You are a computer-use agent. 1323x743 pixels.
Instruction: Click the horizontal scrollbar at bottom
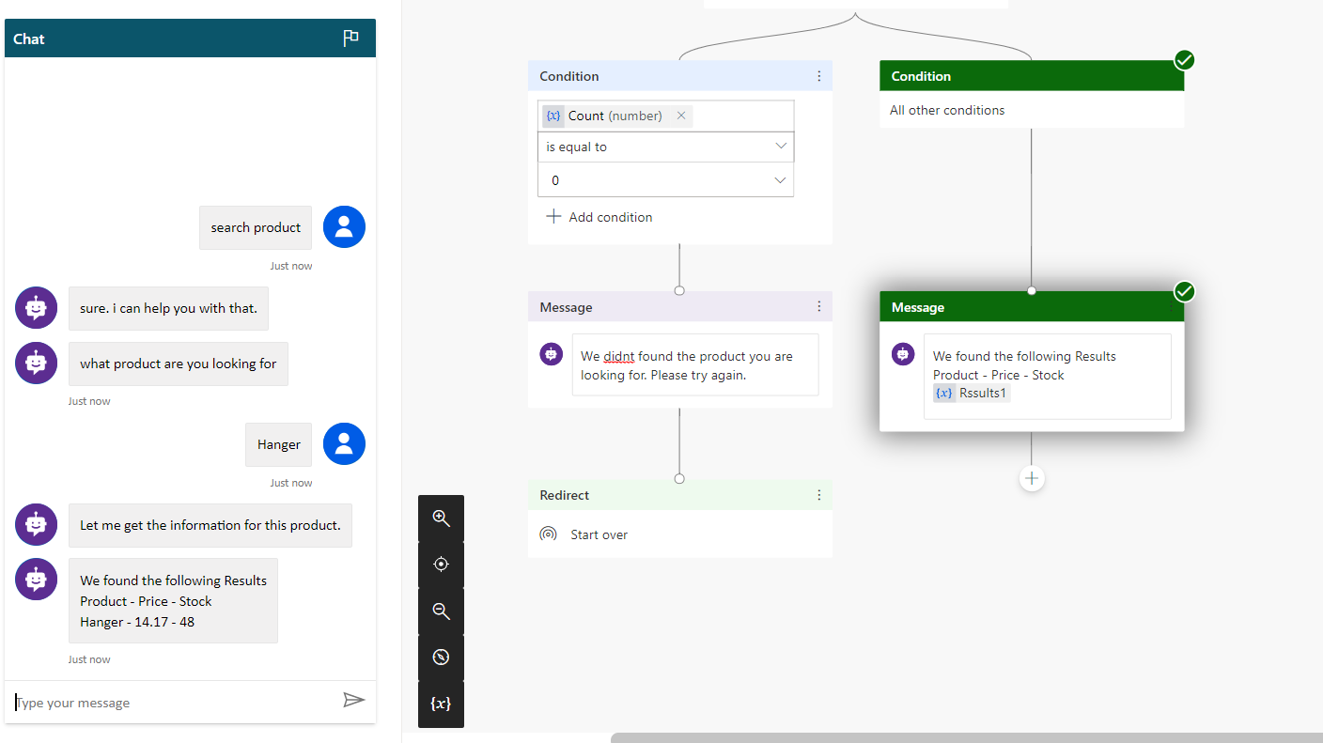point(966,737)
